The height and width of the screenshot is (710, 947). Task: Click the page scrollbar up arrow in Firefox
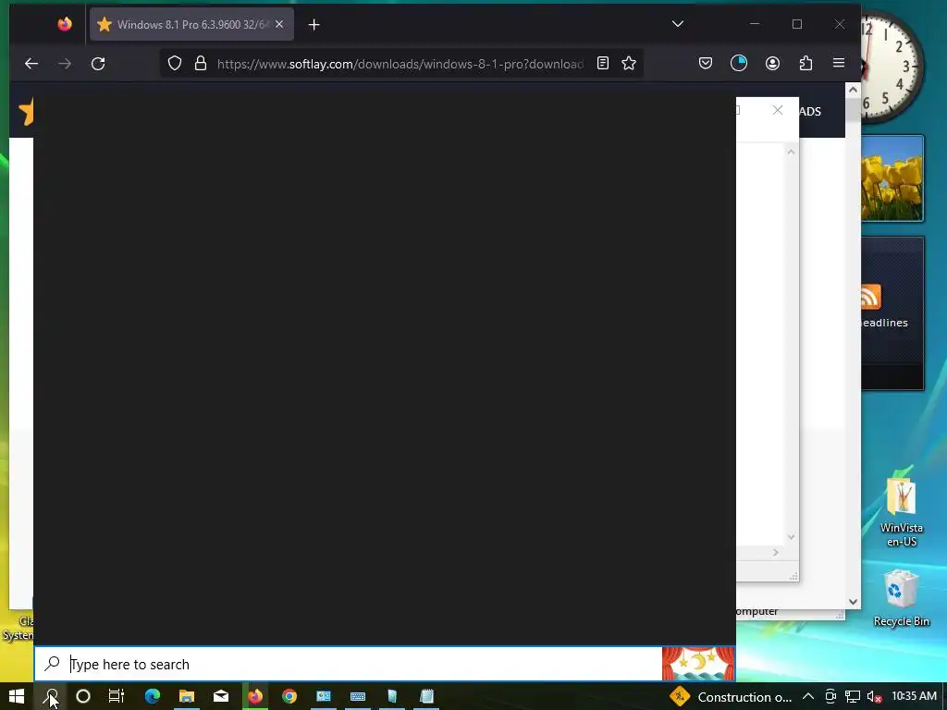(x=853, y=90)
